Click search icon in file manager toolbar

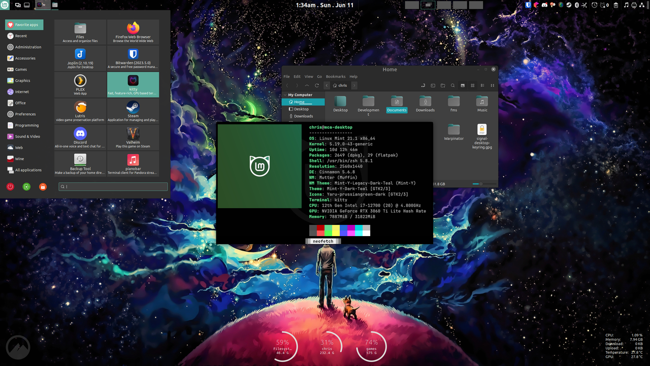[452, 85]
